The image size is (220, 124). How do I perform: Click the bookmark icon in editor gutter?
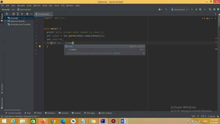(x=40, y=46)
